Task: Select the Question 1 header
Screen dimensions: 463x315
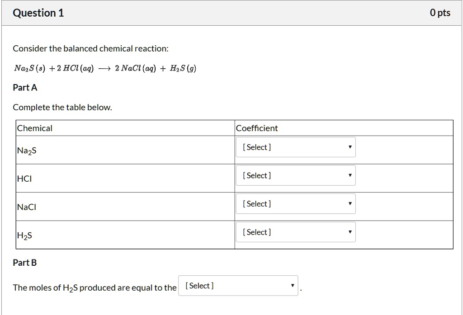Action: 38,13
